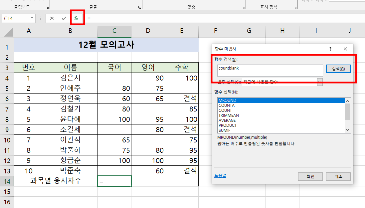The height and width of the screenshot is (208, 365).
Task: Confirm formula entry with checkmark icon
Action: [x=64, y=18]
